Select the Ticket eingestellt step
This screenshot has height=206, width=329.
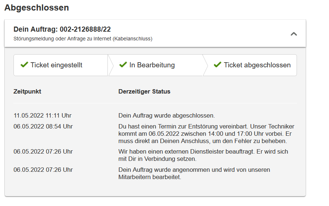(x=56, y=65)
